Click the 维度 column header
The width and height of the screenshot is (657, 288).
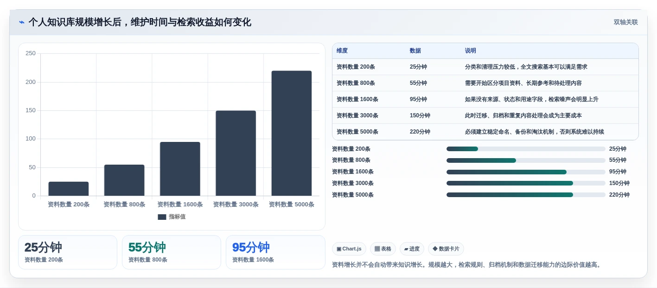[x=342, y=51]
